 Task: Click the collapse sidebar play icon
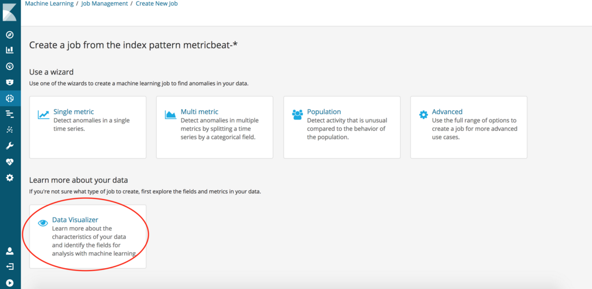(10, 282)
